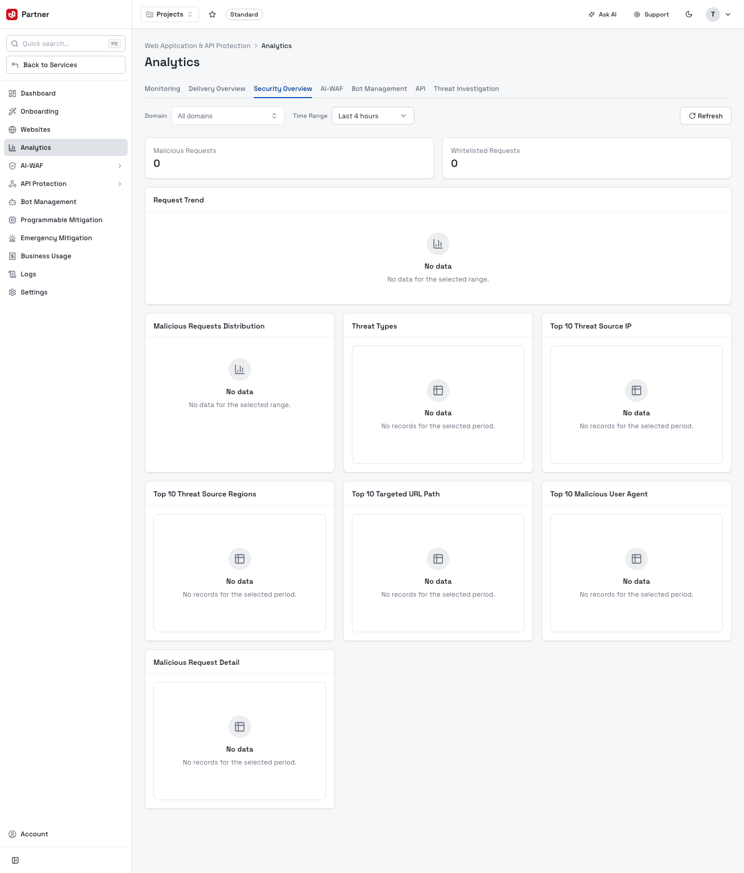Click the Web Application & API Protection breadcrumb
Image resolution: width=744 pixels, height=873 pixels.
pos(197,46)
